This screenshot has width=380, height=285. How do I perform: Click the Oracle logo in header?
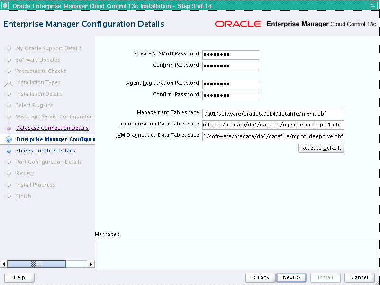pos(238,24)
